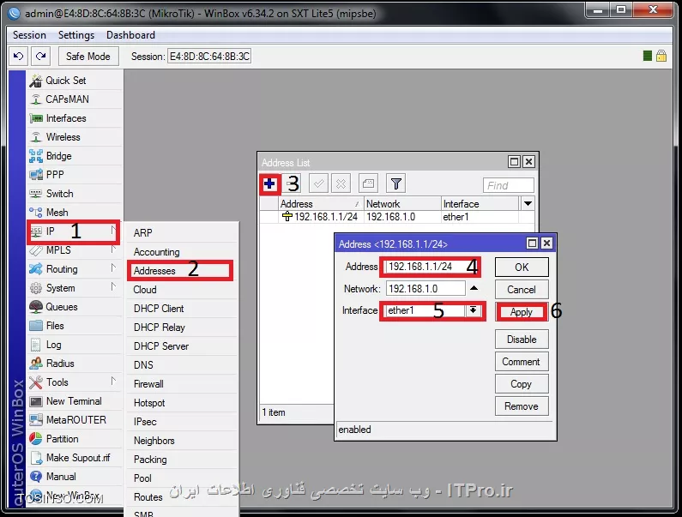Screen dimensions: 682x517
Task: Select Pool in the IP submenu
Action: pyautogui.click(x=182, y=478)
